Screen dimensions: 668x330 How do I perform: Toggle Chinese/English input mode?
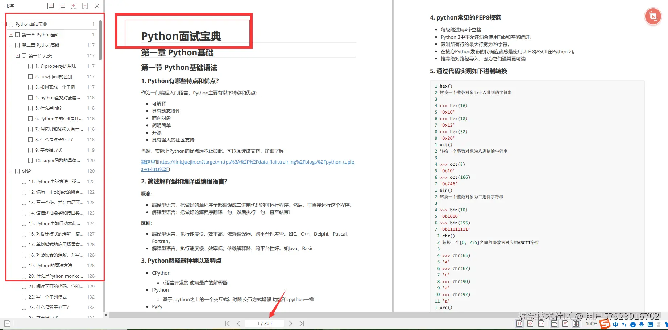click(x=615, y=325)
